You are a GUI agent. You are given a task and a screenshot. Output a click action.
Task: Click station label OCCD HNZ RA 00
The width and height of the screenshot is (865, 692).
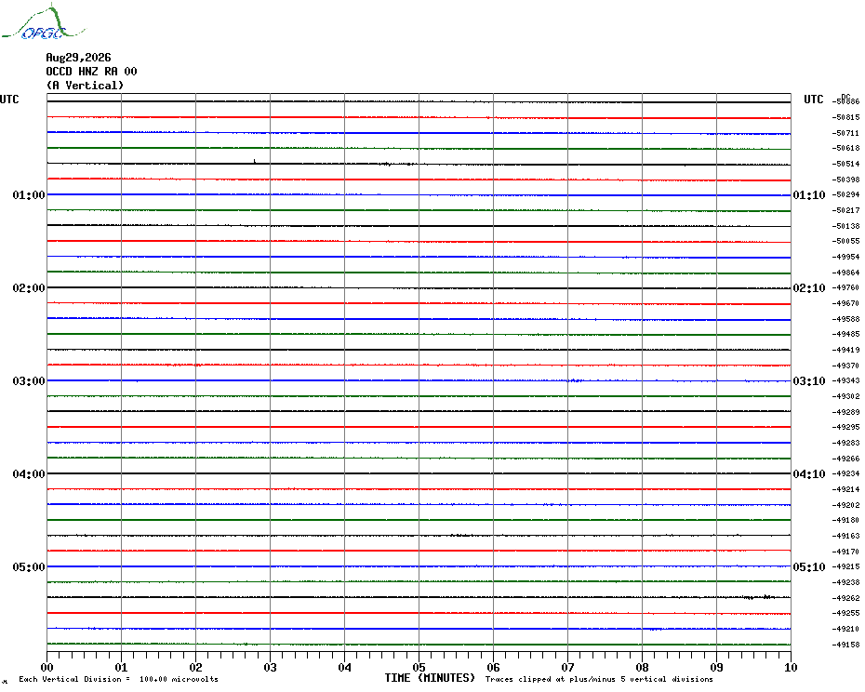click(x=91, y=72)
